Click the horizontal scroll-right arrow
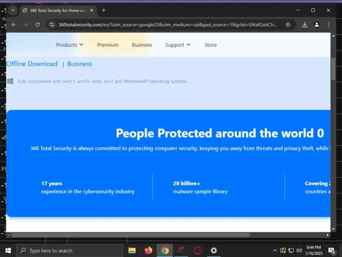Image resolution: width=342 pixels, height=257 pixels. click(x=328, y=235)
